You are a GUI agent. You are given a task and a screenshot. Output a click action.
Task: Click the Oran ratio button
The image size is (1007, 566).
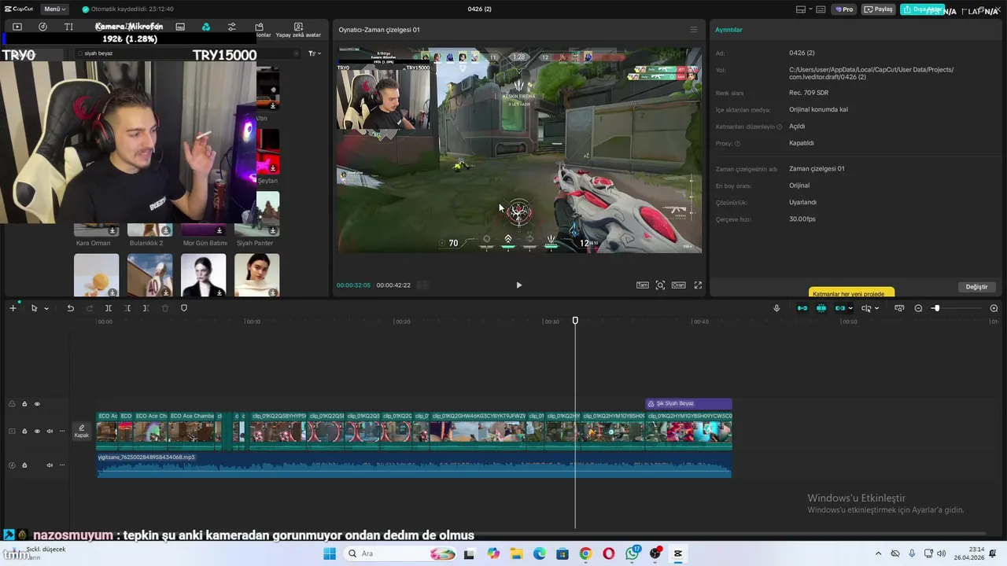click(678, 285)
